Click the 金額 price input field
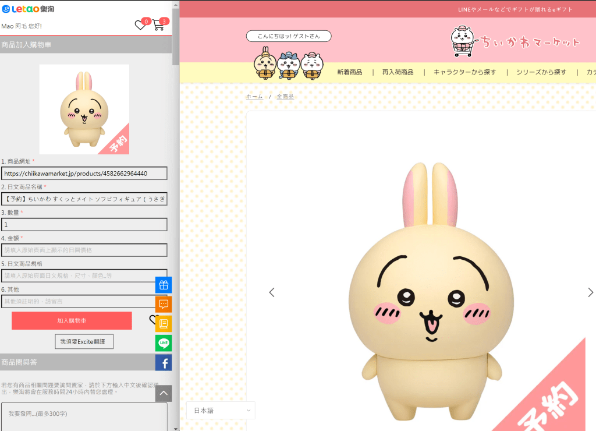596x431 pixels. click(x=84, y=250)
